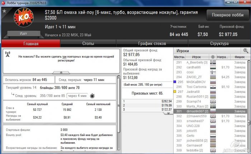Open the player search magnifier

click(246, 51)
